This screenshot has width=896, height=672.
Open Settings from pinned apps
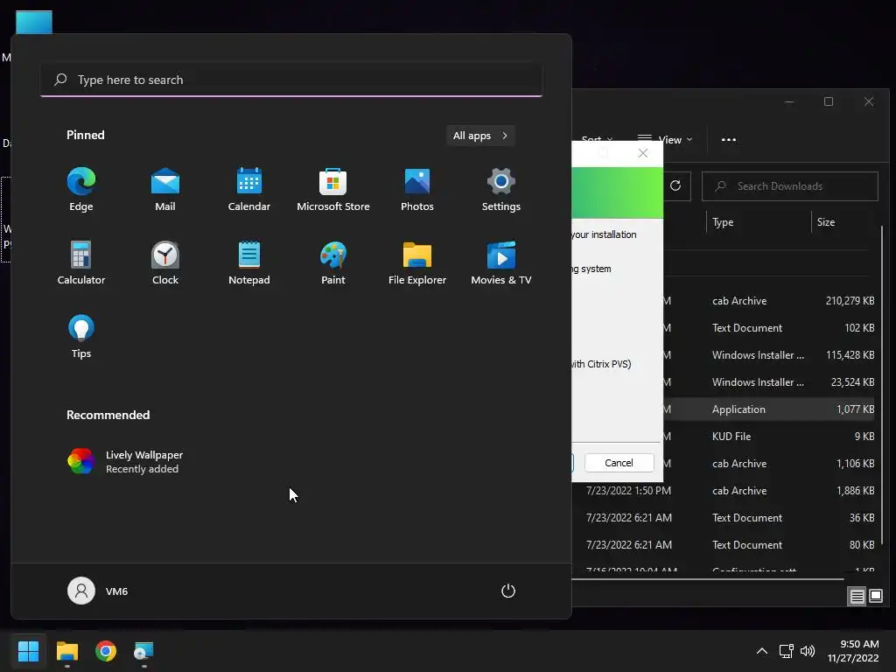501,190
